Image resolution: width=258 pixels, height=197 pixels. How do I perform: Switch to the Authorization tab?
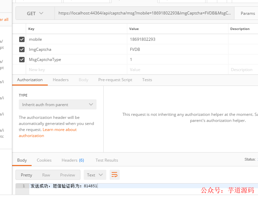tap(30, 80)
